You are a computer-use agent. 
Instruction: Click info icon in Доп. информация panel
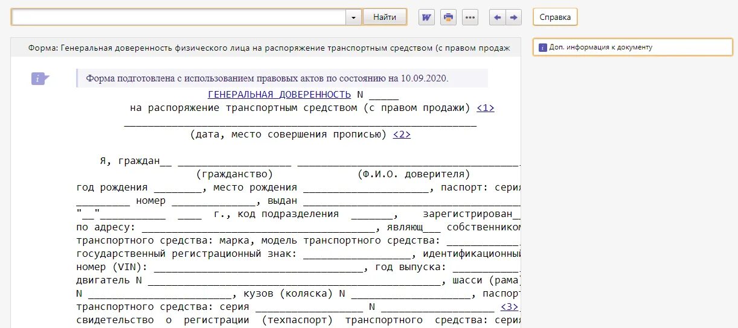(542, 47)
